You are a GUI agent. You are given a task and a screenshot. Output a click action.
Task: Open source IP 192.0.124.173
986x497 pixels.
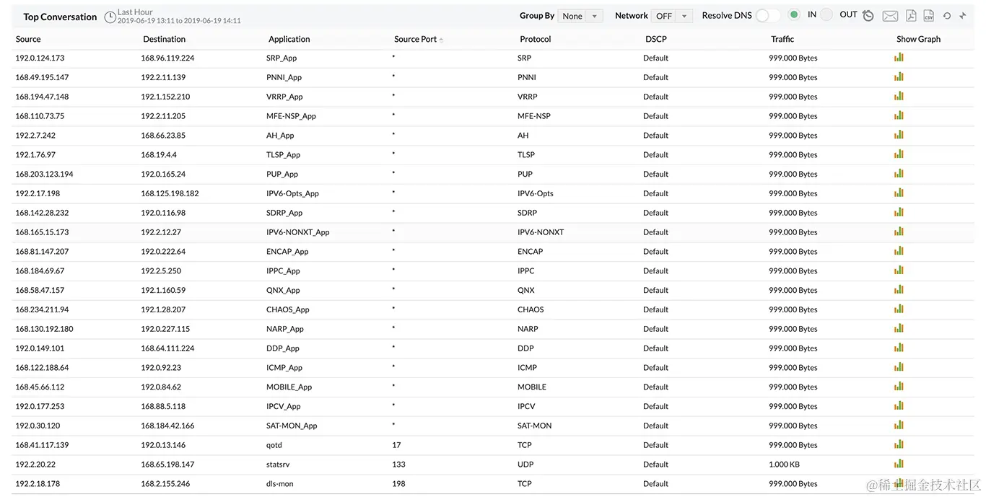(x=40, y=57)
